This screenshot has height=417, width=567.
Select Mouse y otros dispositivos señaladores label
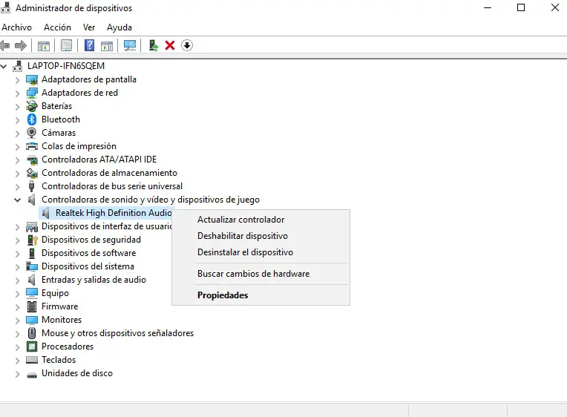(x=117, y=333)
